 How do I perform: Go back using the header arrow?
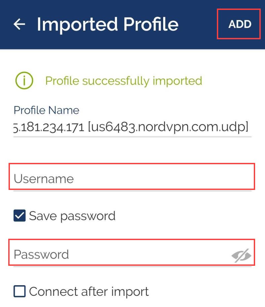coord(19,24)
